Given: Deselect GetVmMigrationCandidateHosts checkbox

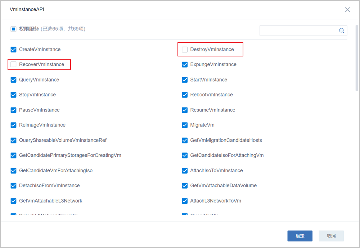Looking at the screenshot, I should pyautogui.click(x=185, y=140).
